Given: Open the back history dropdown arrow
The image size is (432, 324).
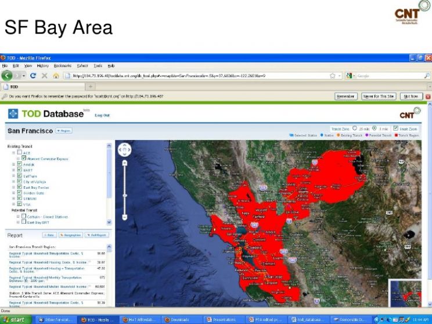Looking at the screenshot, I should (24, 75).
